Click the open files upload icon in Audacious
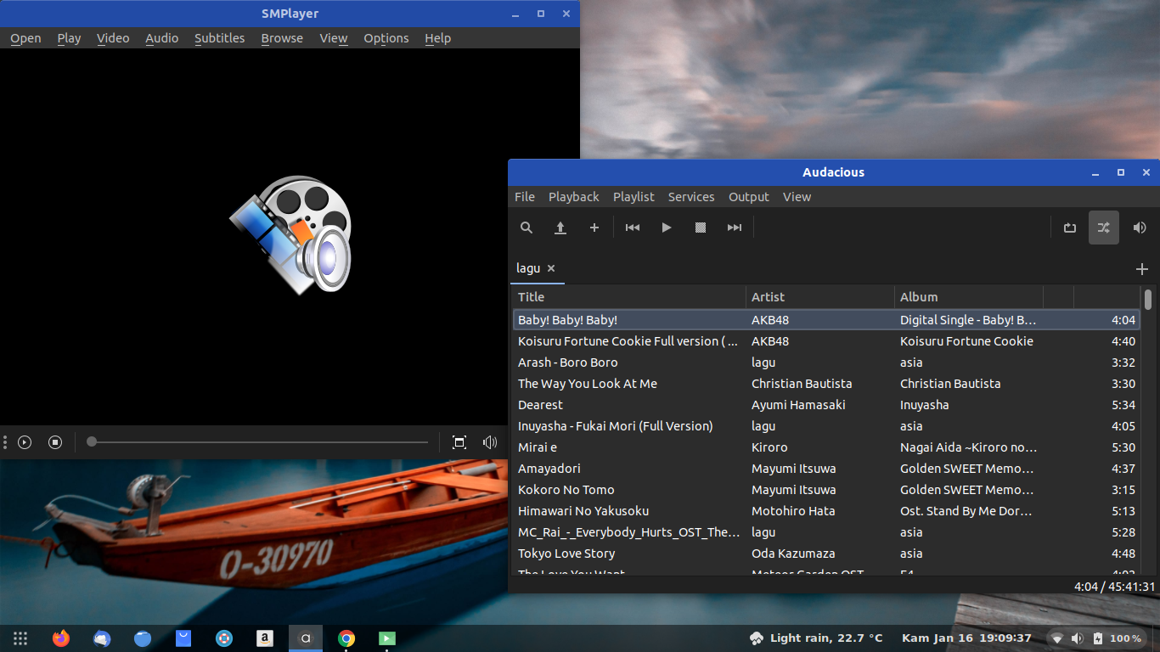The height and width of the screenshot is (652, 1160). click(x=560, y=228)
